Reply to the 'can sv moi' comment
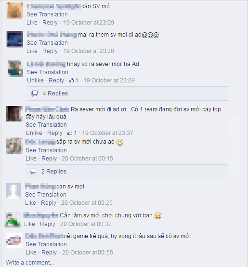248x267 pixels. 49,203
